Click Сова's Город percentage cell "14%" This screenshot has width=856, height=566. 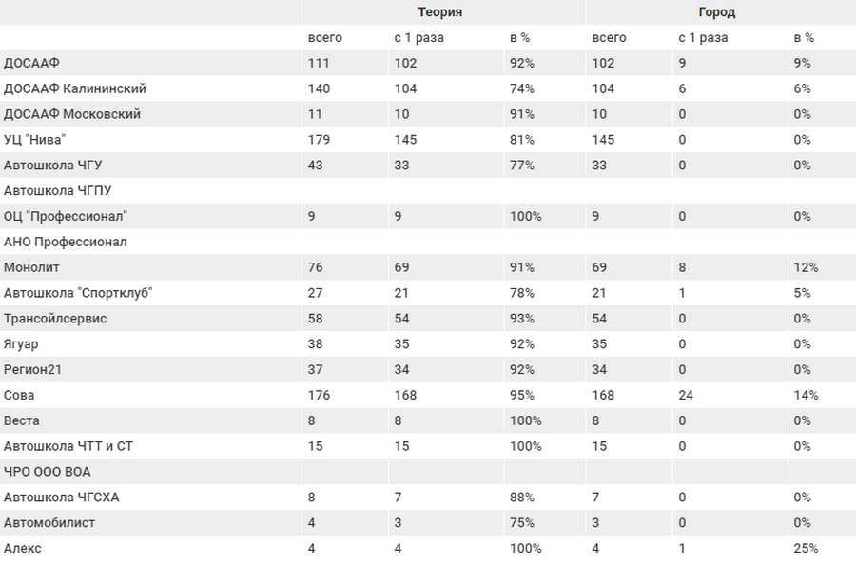806,395
